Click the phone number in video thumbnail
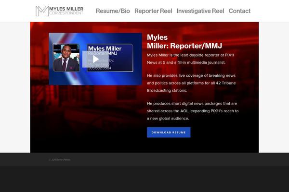 100,68
